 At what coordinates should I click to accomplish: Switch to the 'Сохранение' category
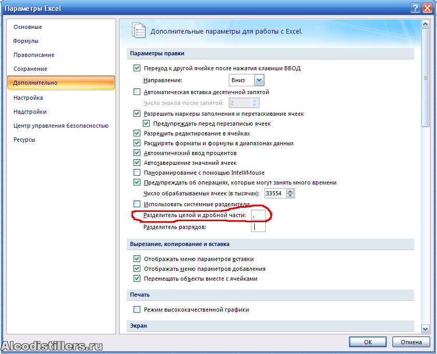[x=30, y=69]
